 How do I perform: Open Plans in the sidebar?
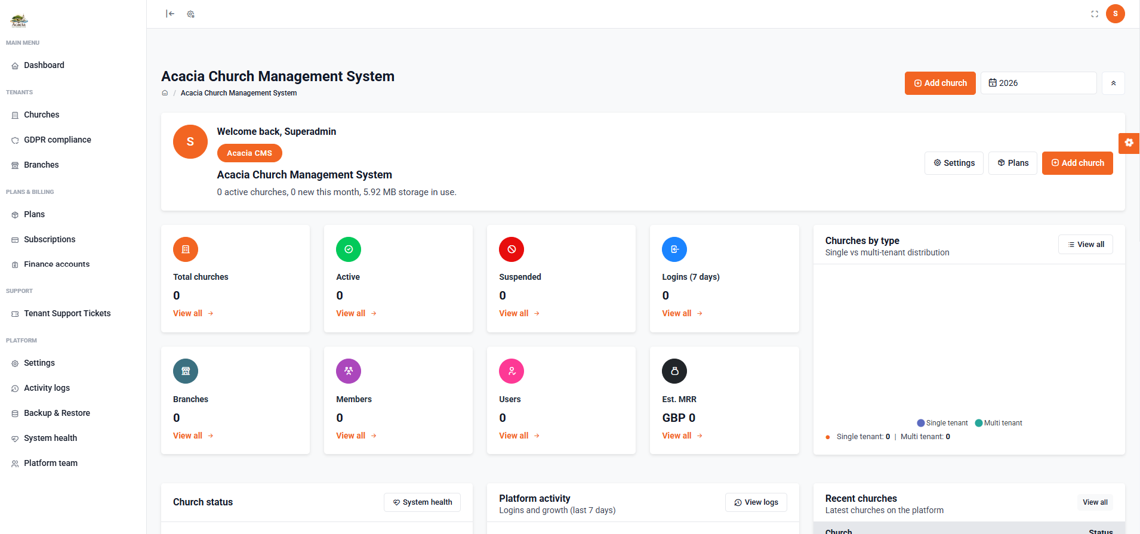[x=73, y=214]
